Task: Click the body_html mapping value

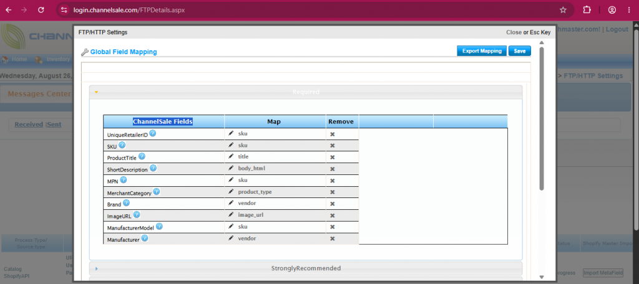Action: click(252, 168)
